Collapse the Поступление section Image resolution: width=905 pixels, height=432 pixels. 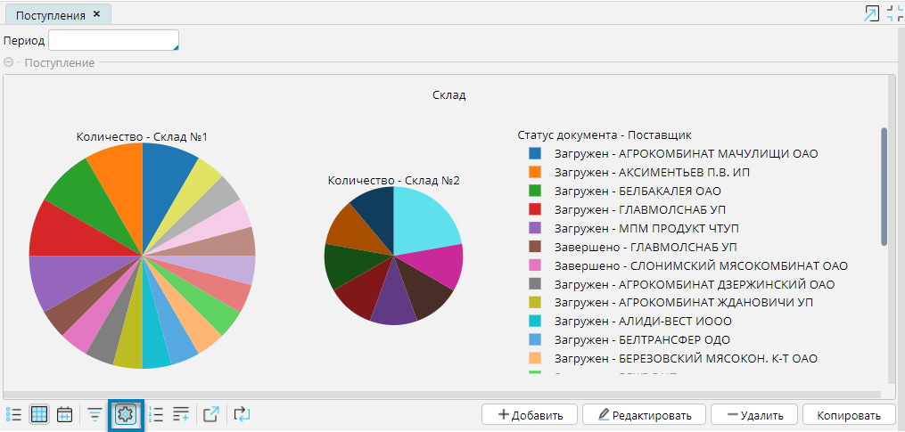click(9, 62)
